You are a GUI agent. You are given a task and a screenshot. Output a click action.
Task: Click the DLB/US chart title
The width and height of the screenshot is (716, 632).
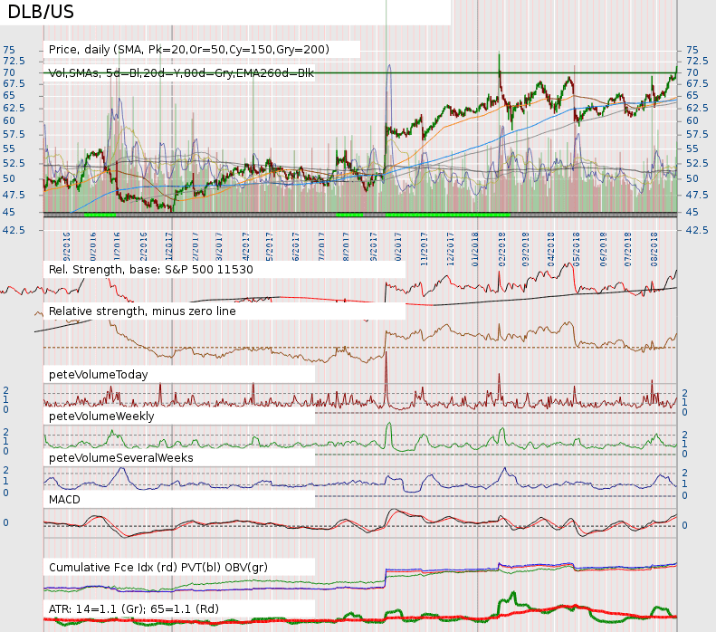(41, 12)
